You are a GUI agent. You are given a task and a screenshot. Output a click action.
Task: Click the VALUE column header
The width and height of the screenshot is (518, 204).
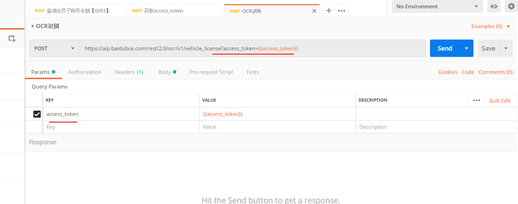point(209,100)
